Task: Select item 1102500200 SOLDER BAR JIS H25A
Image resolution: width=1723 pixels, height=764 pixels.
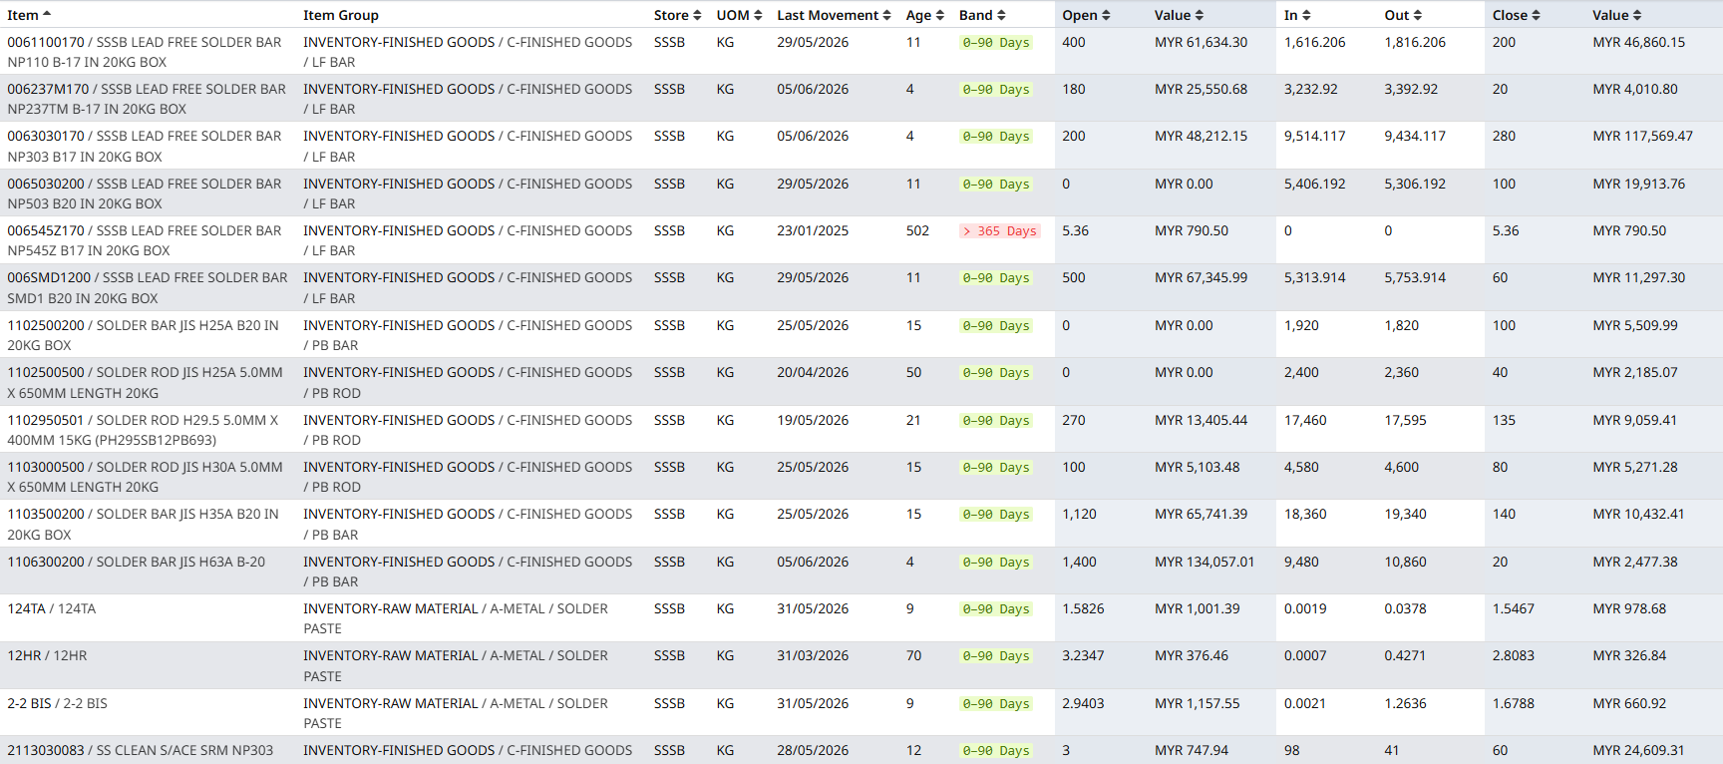Action: (144, 335)
